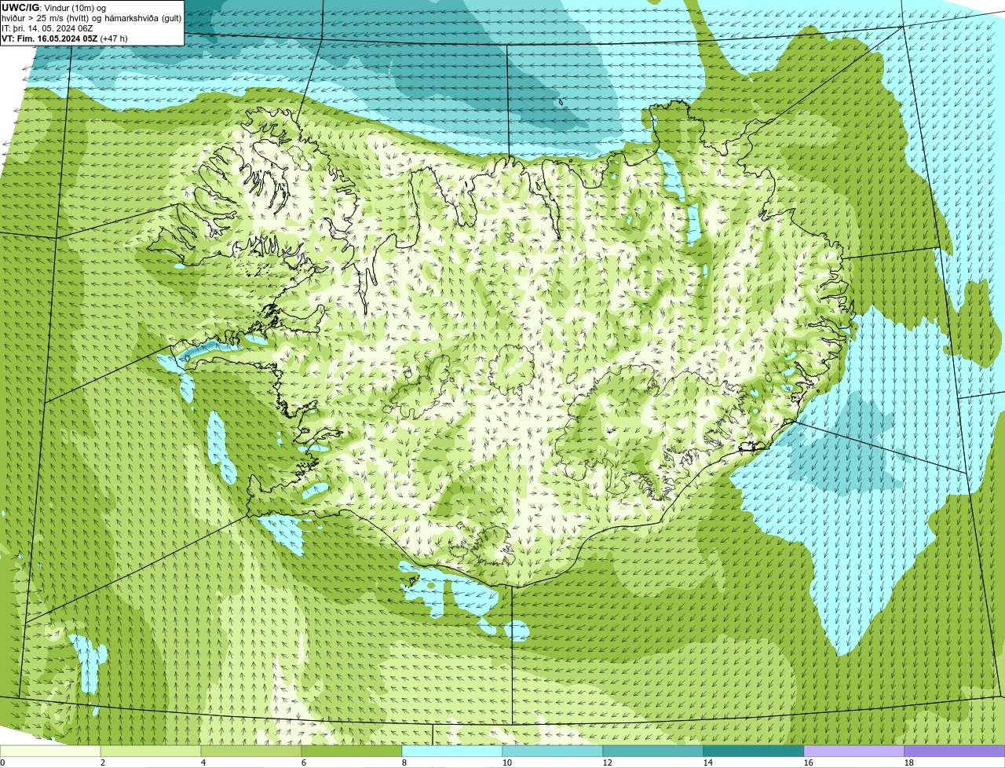The height and width of the screenshot is (768, 1005).
Task: Select the pale cream 0–2 m/s legend swatch
Action: 50,751
